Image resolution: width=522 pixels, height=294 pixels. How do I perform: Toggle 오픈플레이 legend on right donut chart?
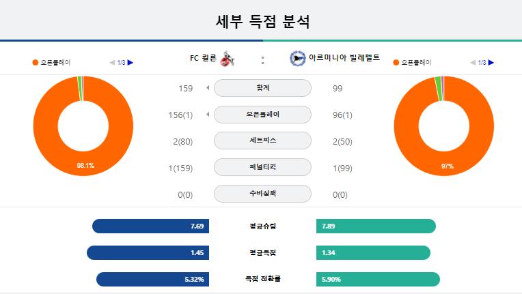(412, 63)
